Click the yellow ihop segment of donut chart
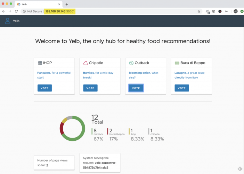This screenshot has width=244, height=174. click(65, 120)
